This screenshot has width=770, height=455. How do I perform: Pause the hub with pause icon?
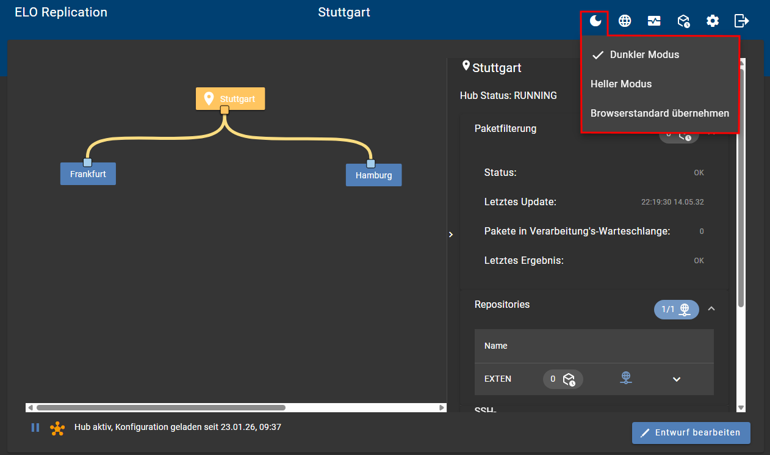[35, 428]
